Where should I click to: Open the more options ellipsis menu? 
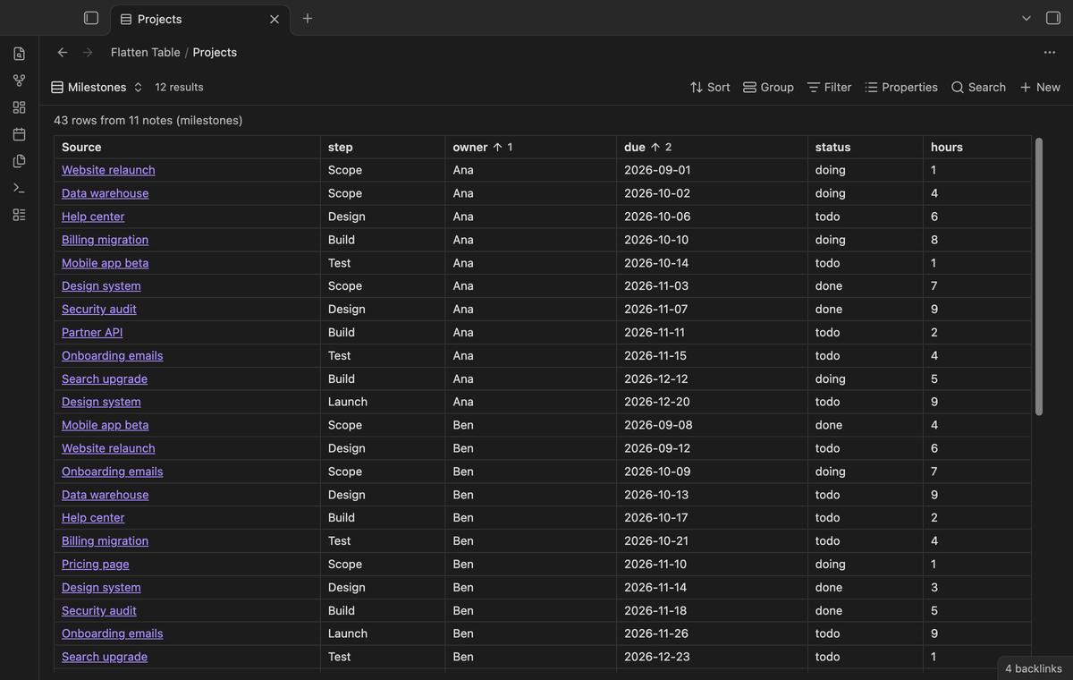click(x=1050, y=52)
